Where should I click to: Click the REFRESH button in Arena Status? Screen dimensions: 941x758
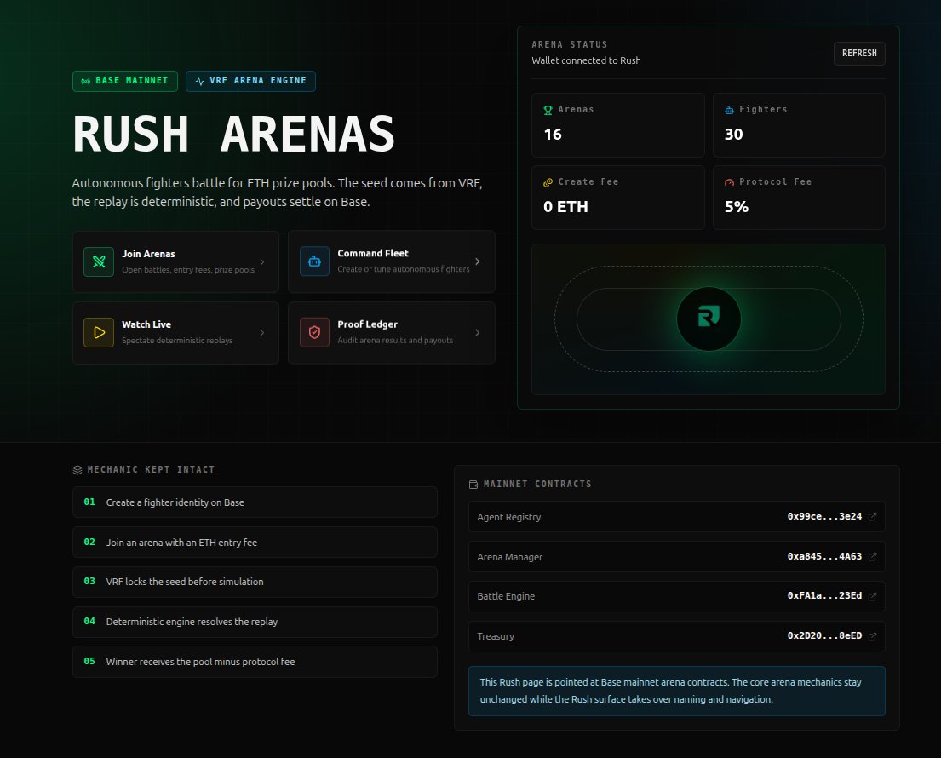point(858,54)
